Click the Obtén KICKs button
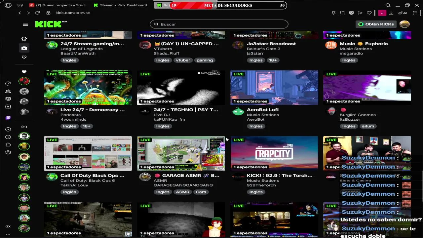 (376, 24)
